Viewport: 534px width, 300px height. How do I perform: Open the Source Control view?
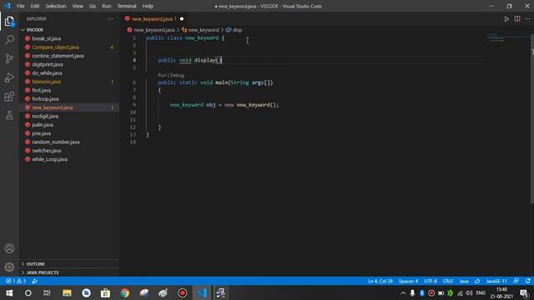(x=9, y=59)
